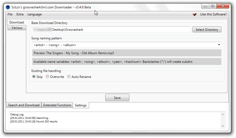Open the Extended Functions tab
This screenshot has width=236, height=138.
[57, 105]
